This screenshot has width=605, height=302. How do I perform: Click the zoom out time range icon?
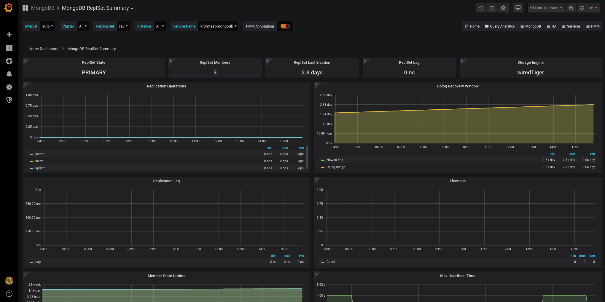click(571, 8)
